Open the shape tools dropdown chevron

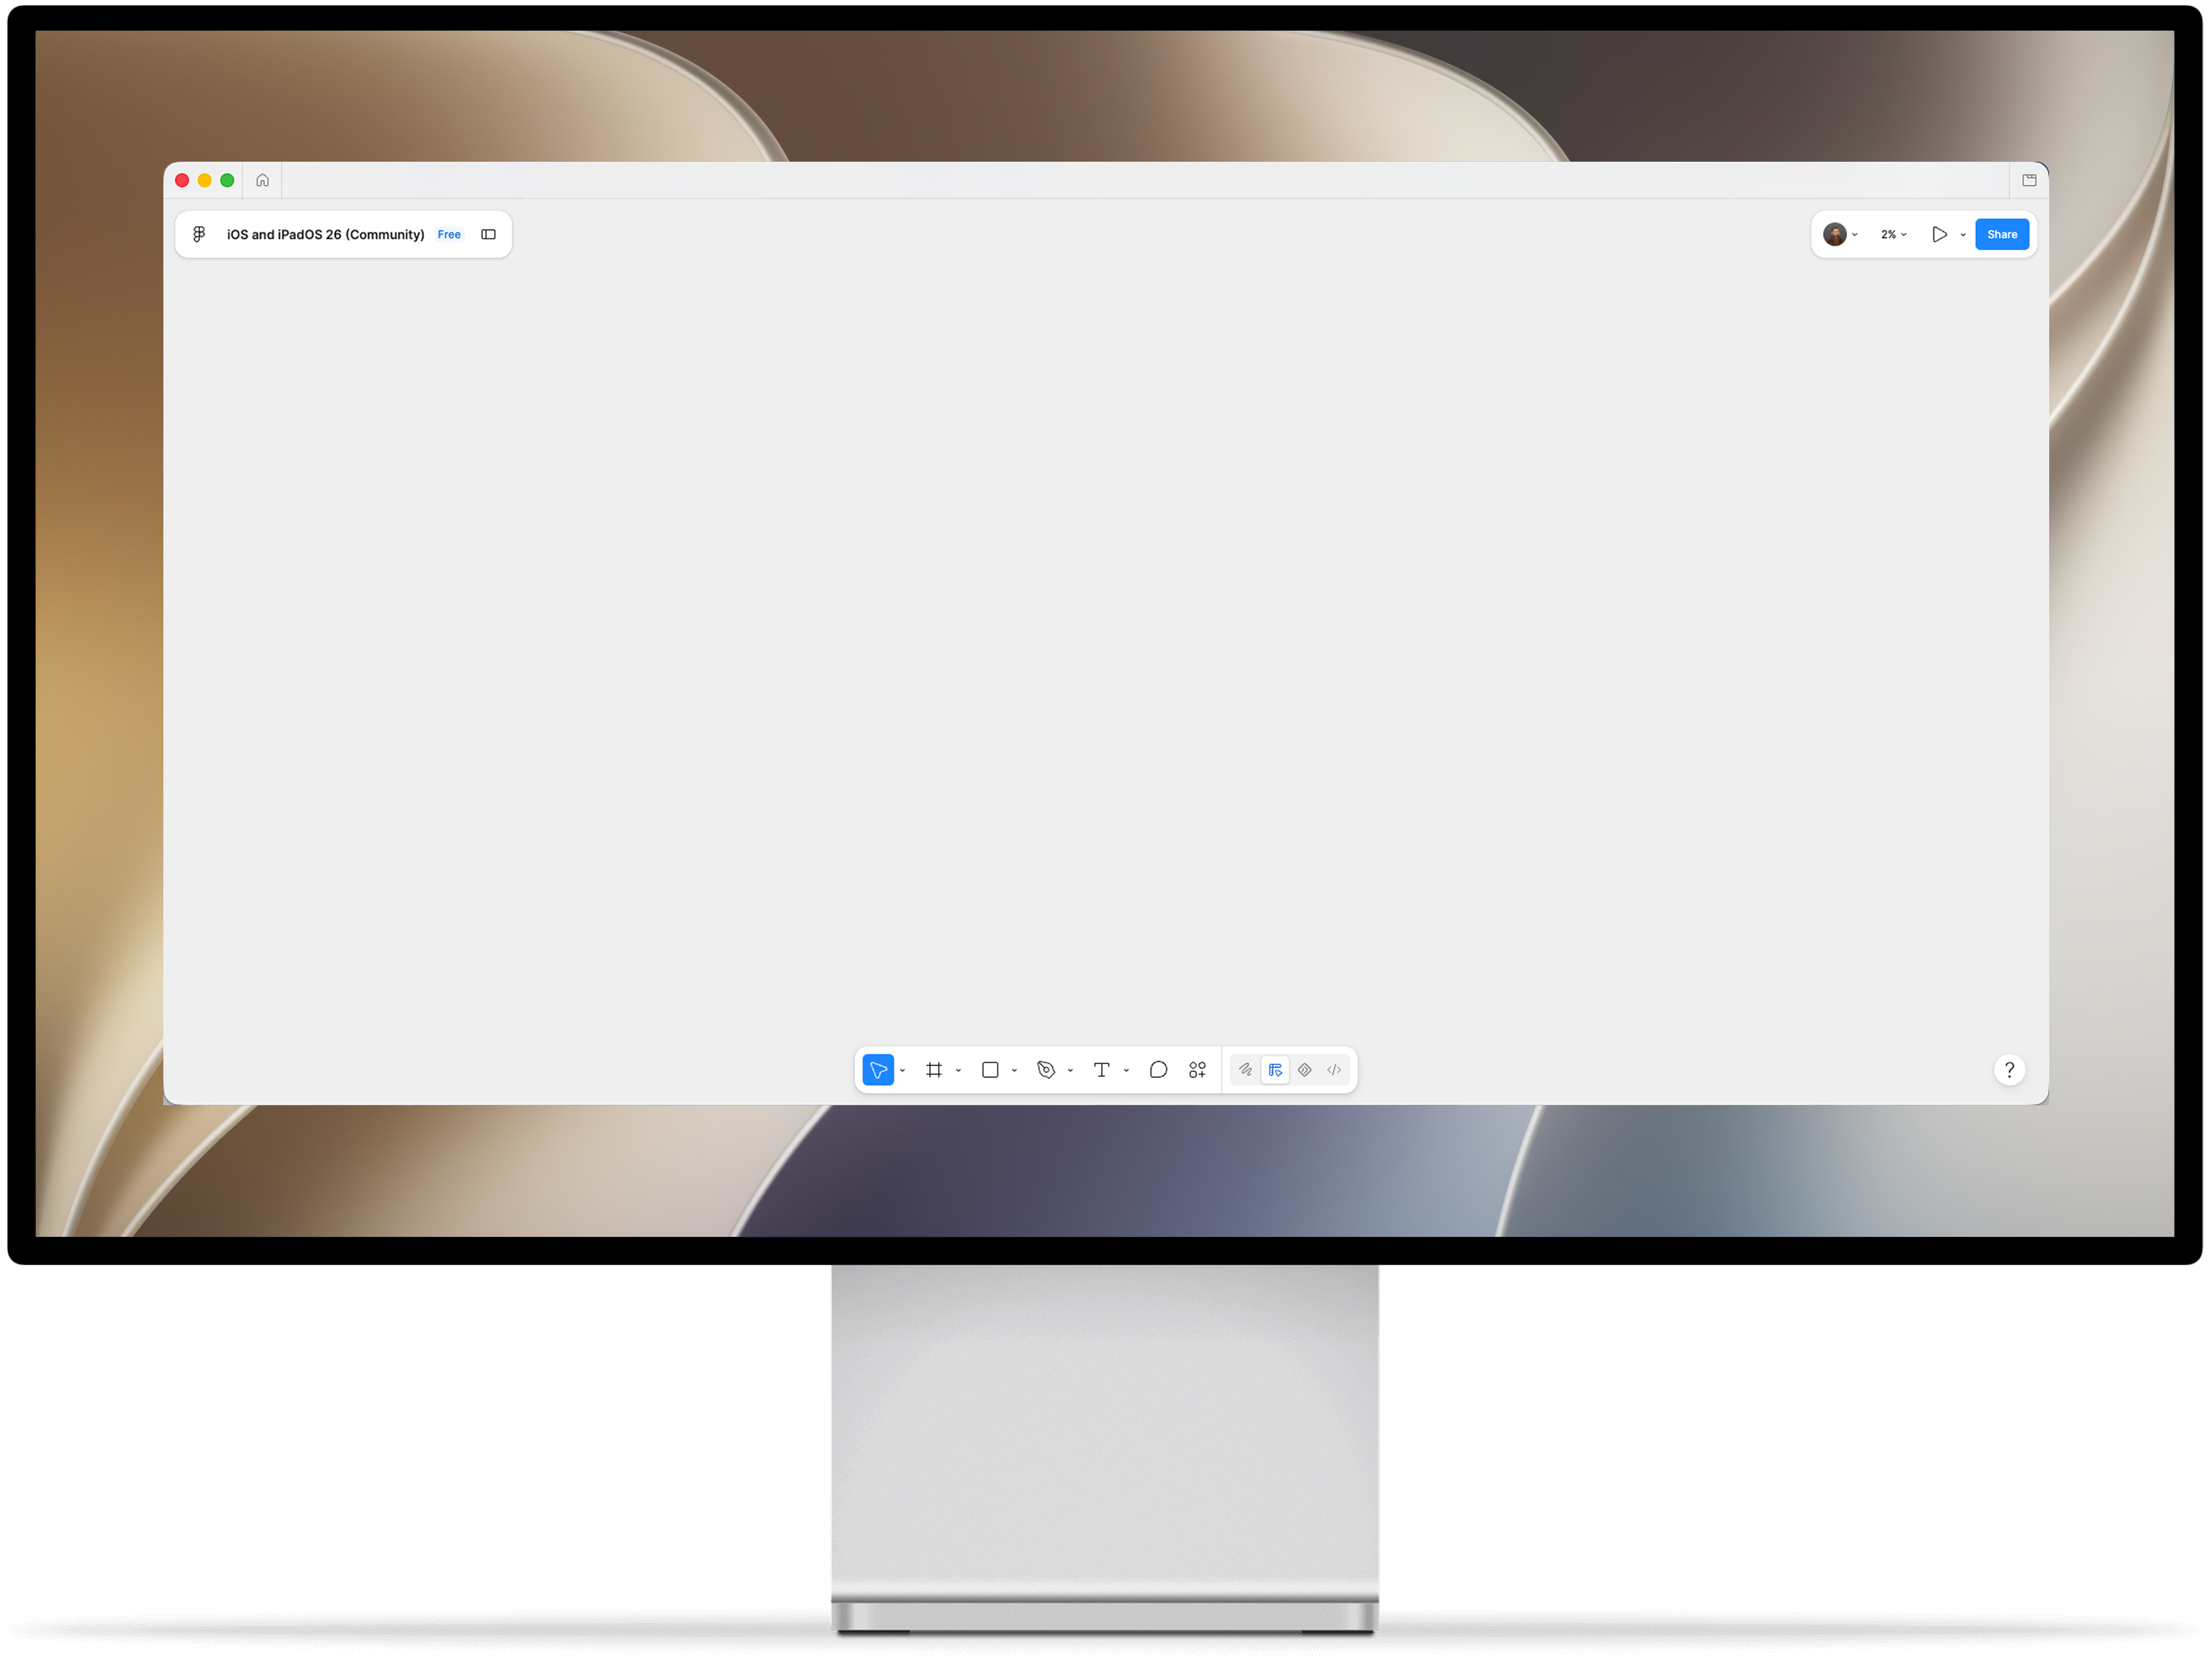(x=1015, y=1071)
